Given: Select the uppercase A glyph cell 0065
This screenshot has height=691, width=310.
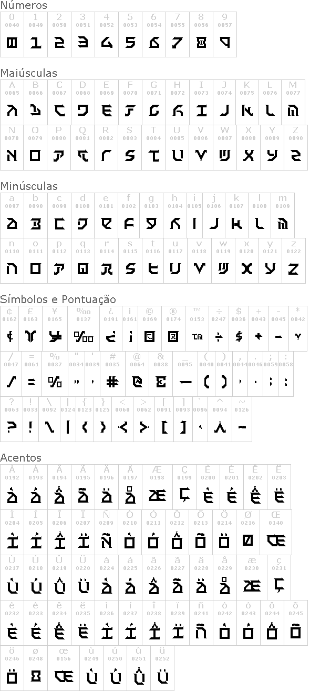Looking at the screenshot, I should click(x=12, y=102).
